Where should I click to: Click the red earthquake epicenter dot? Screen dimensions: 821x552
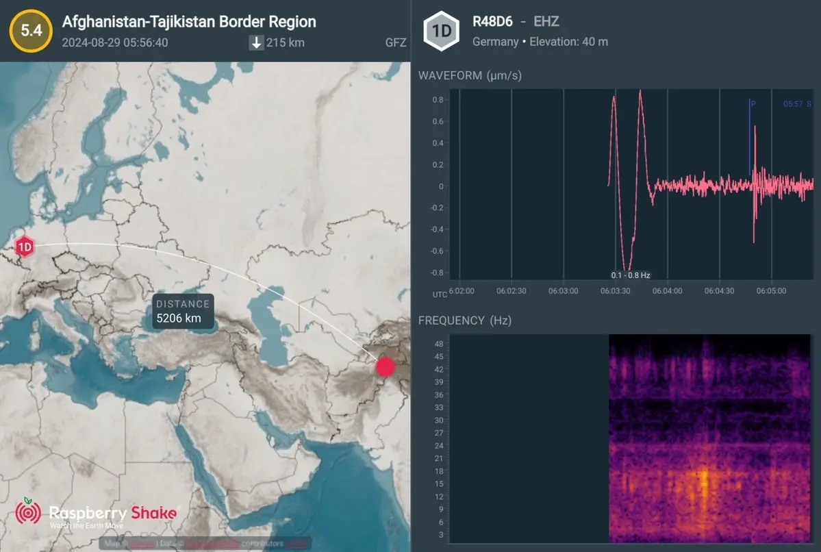[x=386, y=366]
